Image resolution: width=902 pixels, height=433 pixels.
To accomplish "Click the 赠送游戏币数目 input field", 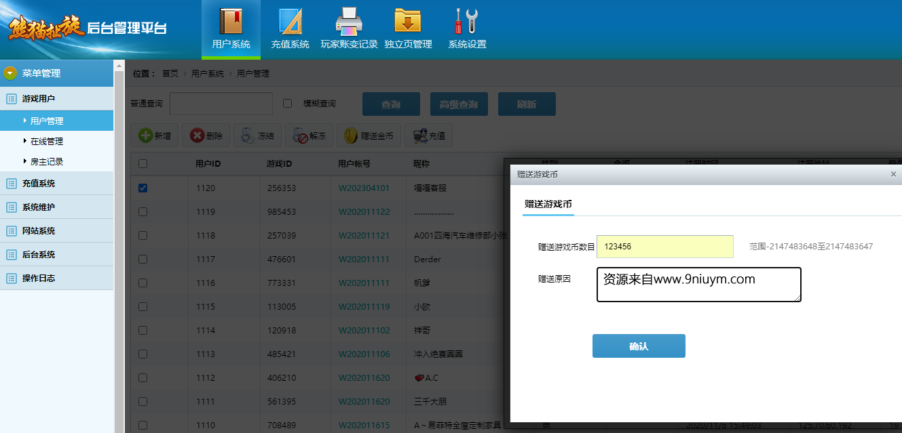I will click(x=664, y=247).
